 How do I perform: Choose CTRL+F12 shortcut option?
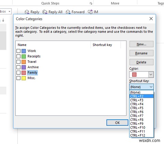(141, 135)
